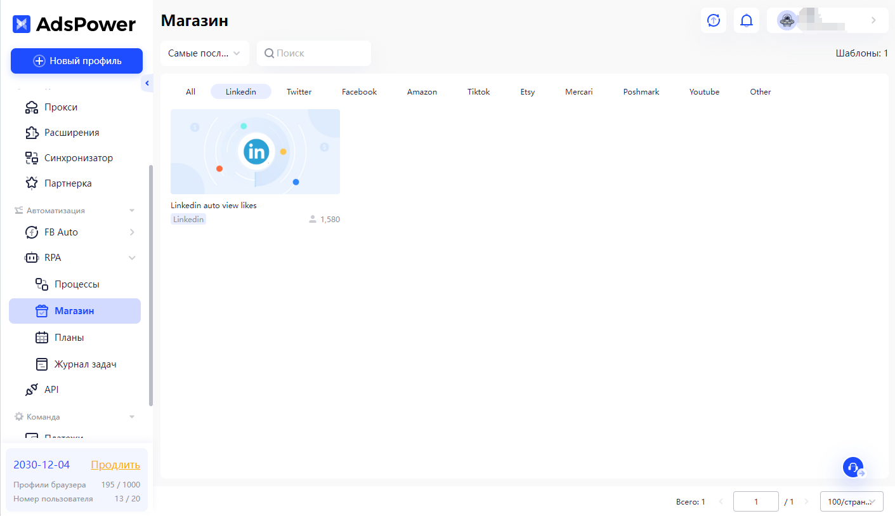Click the sidebar vertical scrollbar
Screen dimensions: 895x516
pyautogui.click(x=150, y=286)
